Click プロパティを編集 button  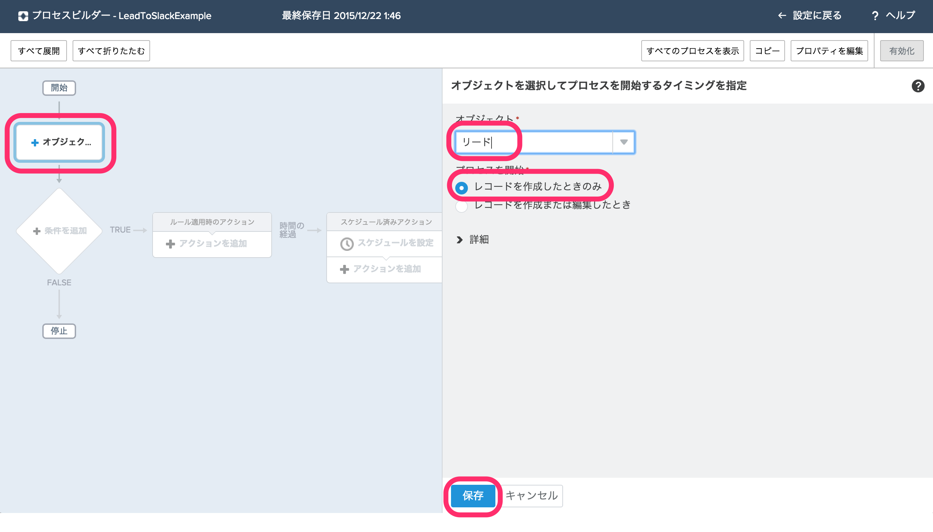(x=829, y=51)
